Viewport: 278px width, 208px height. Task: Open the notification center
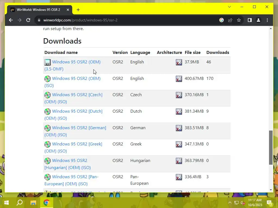coord(269,203)
